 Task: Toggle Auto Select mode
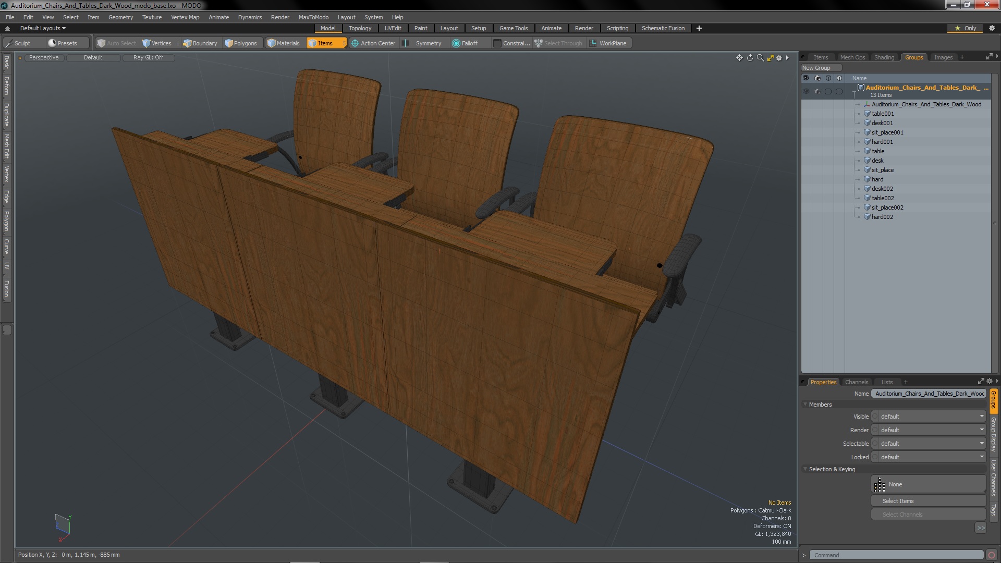pyautogui.click(x=116, y=43)
